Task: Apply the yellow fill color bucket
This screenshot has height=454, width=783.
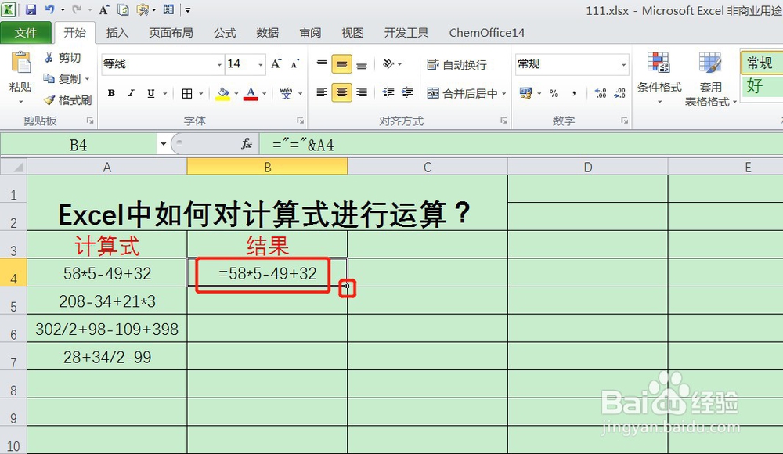Action: (x=223, y=93)
